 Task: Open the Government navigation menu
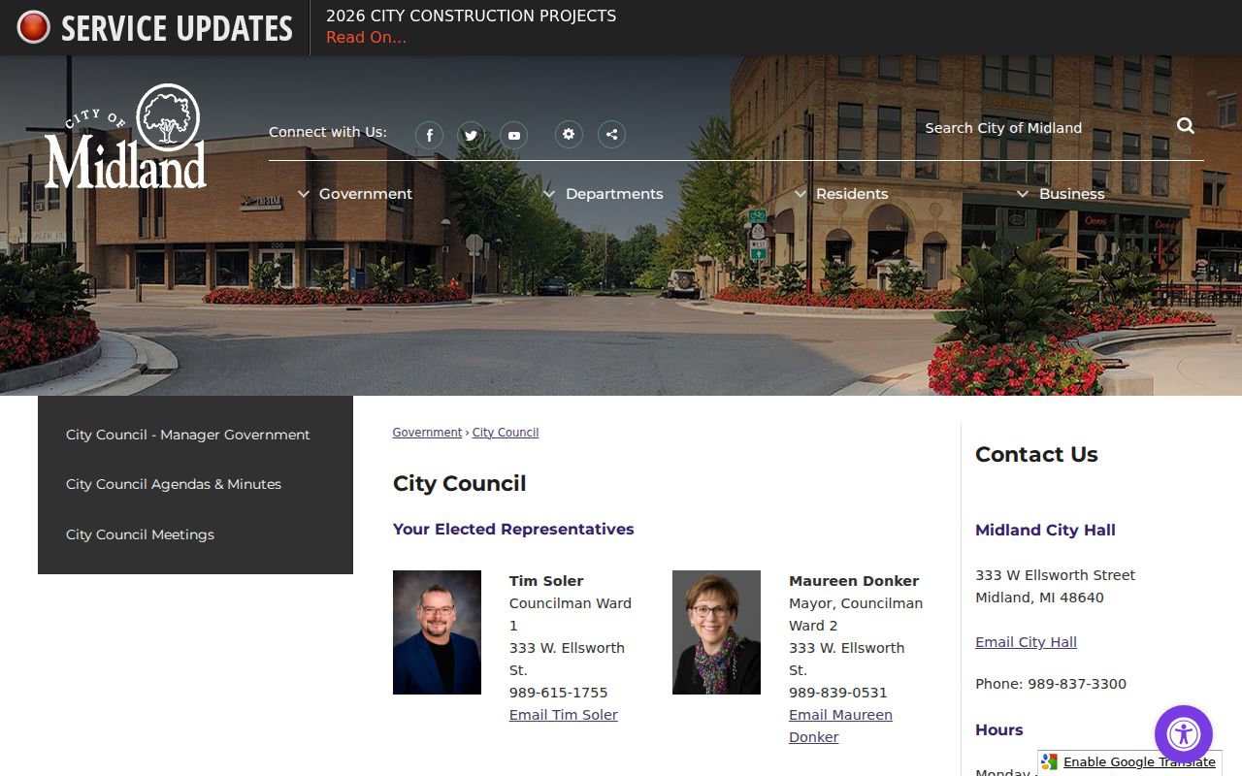(x=366, y=194)
